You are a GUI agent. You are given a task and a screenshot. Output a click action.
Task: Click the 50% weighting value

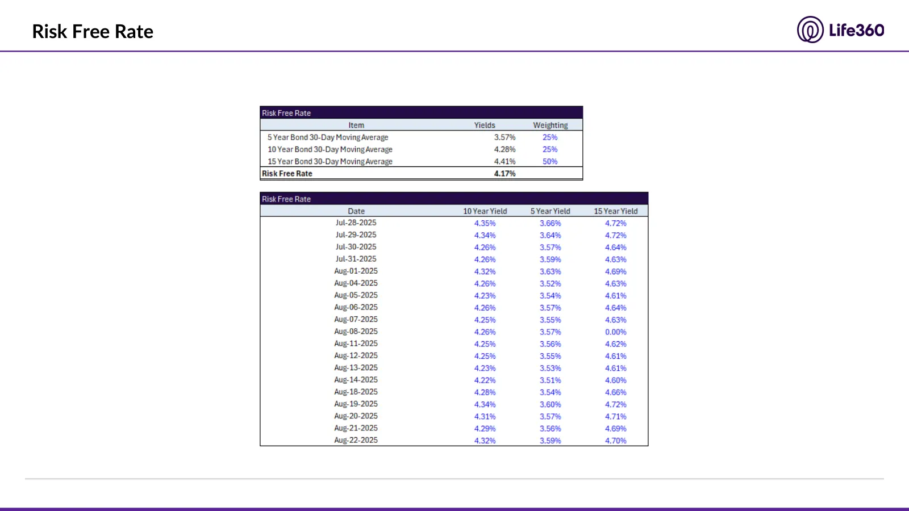[550, 162]
